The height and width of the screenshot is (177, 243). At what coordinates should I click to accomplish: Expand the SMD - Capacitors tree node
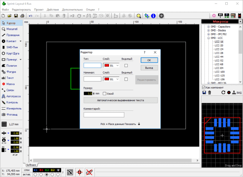coord(208,27)
